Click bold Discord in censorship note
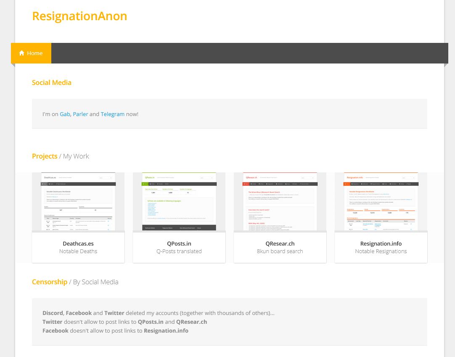The image size is (455, 357). (53, 313)
